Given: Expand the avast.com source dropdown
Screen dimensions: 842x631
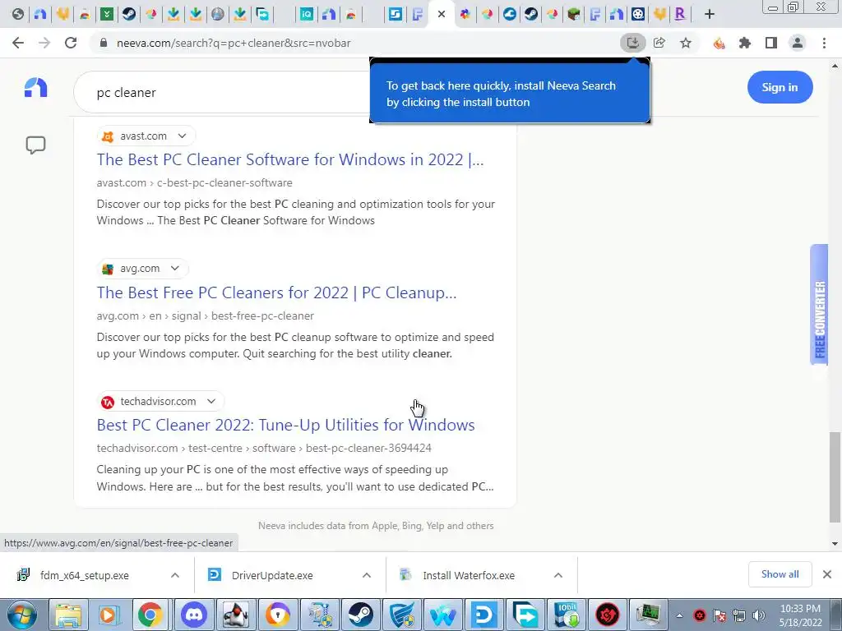Looking at the screenshot, I should [x=182, y=136].
